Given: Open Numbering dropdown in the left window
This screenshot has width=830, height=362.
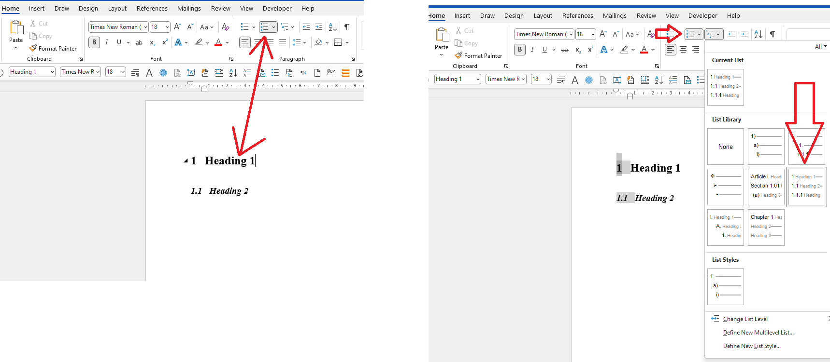Looking at the screenshot, I should [x=273, y=27].
